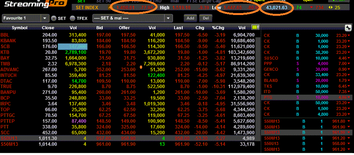Select the TMB symbol
The image size is (354, 155).
pyautogui.click(x=5, y=64)
